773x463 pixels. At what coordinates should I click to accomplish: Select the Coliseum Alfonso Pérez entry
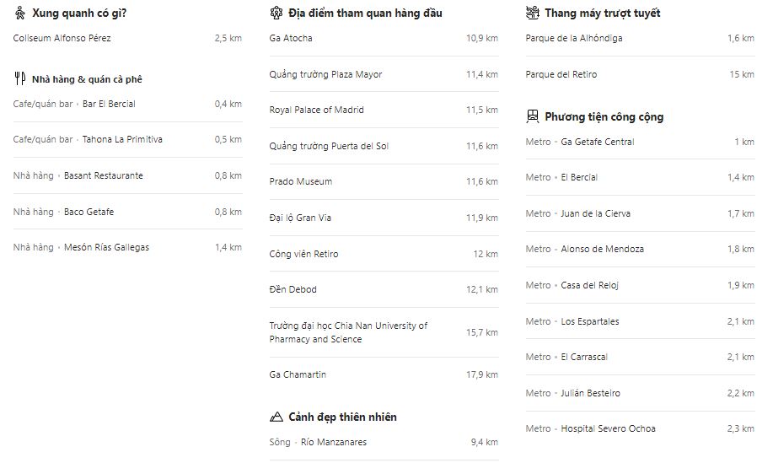click(x=62, y=38)
